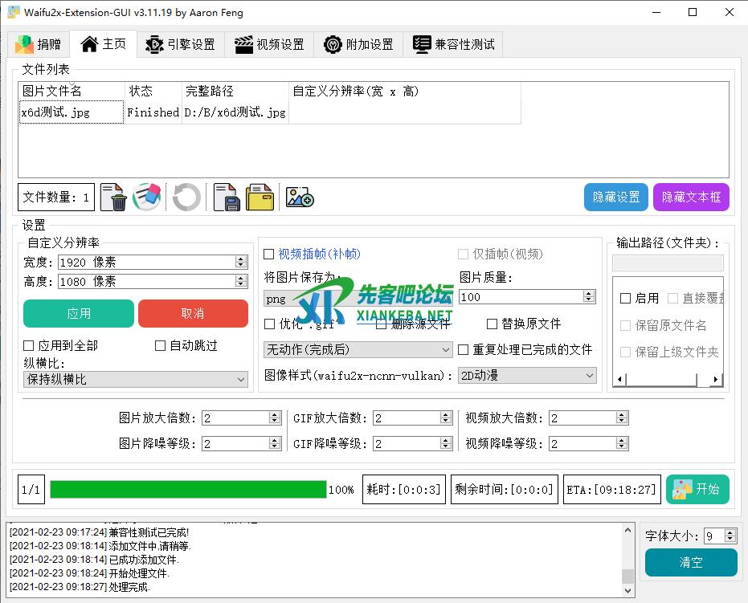The image size is (748, 603).
Task: Click the 宽度 1920 像素 input field
Action: pos(146,262)
